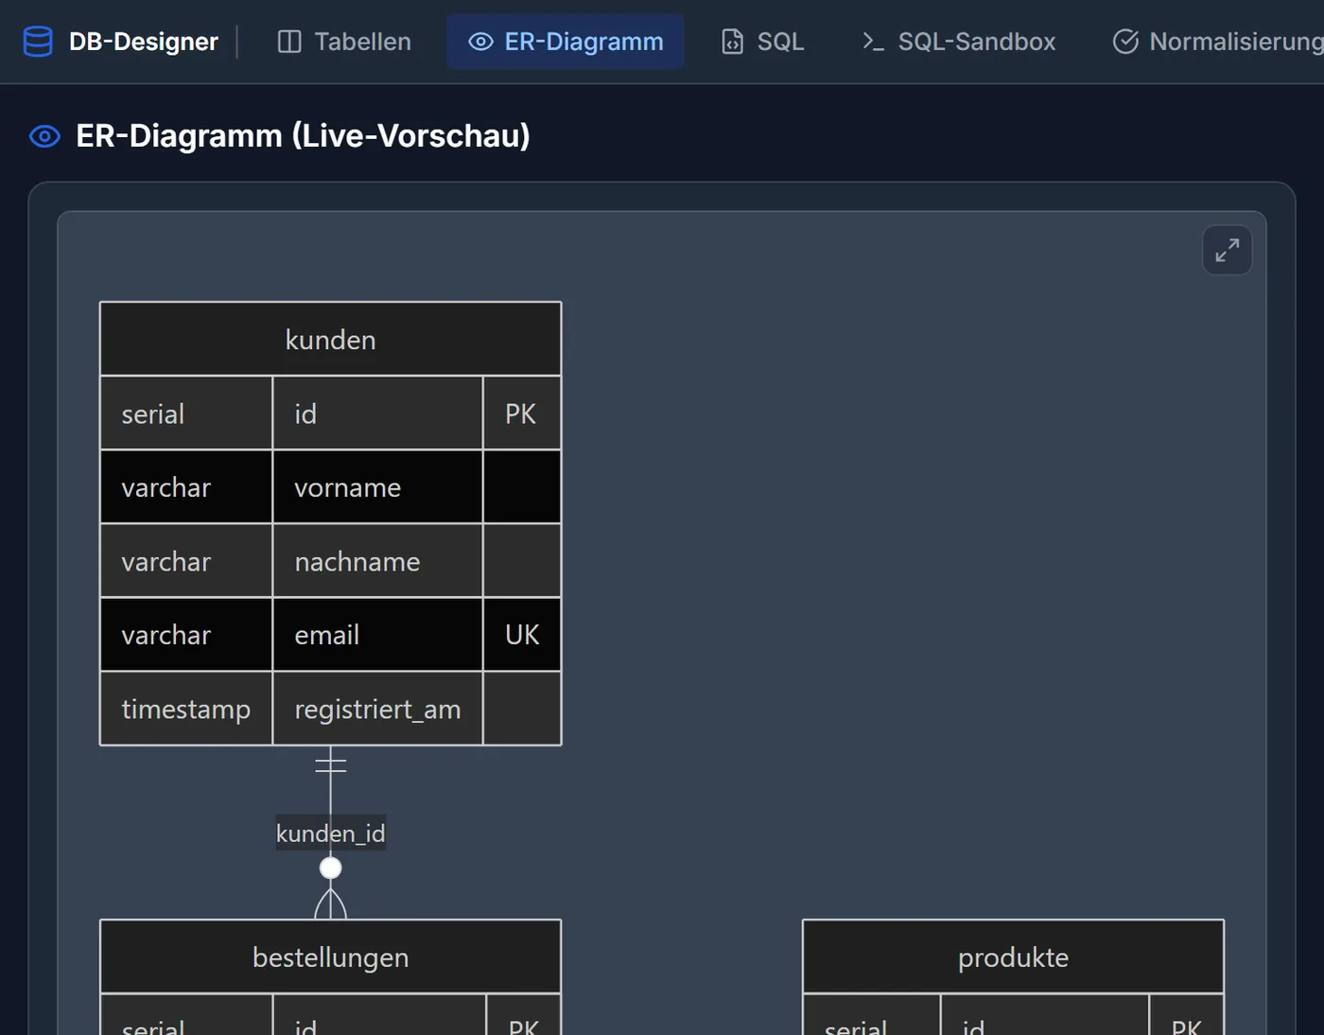The image size is (1324, 1035).
Task: Click the varchar type cell beside email
Action: [186, 635]
